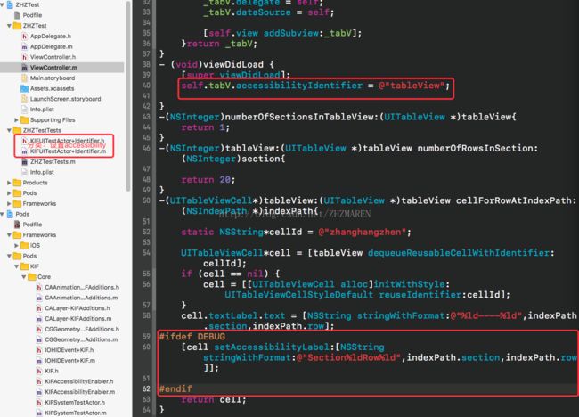
Task: Expand the iOS frameworks group triangle
Action: coord(16,245)
